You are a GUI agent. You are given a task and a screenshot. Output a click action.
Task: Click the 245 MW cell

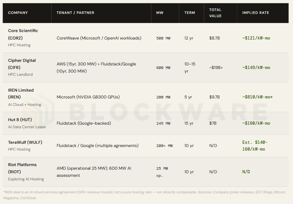click(163, 123)
